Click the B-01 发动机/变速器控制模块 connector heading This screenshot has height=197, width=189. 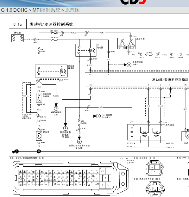pos(27,158)
